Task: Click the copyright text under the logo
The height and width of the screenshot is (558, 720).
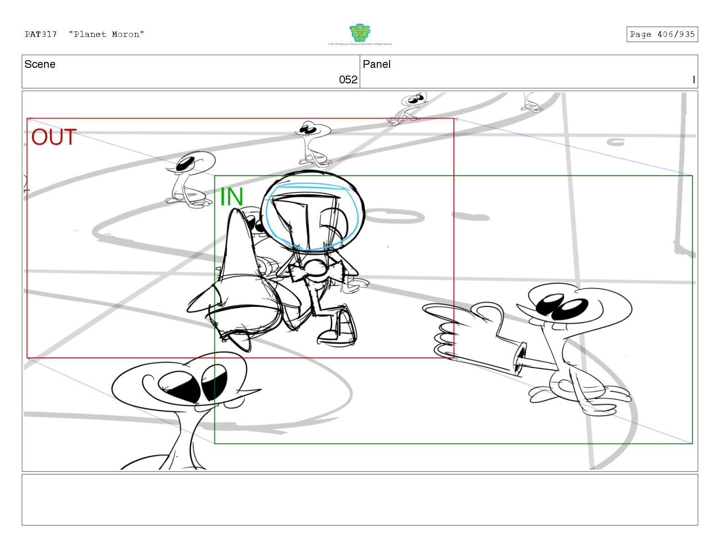Action: tap(360, 44)
